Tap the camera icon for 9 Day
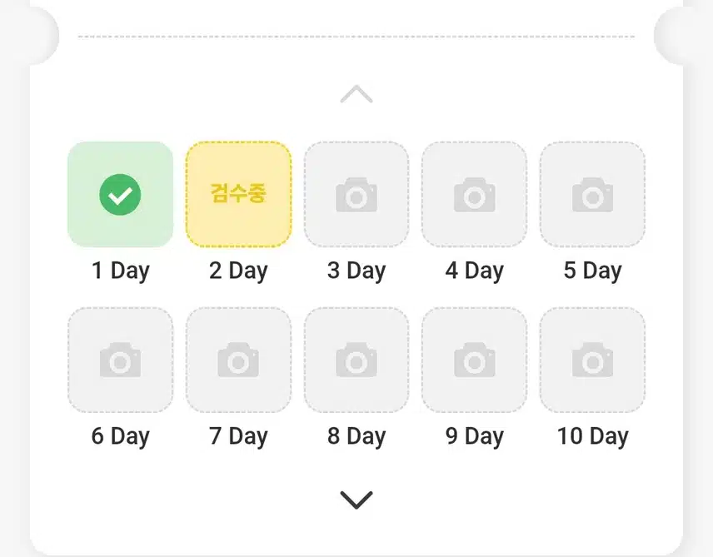713x557 pixels. [474, 360]
